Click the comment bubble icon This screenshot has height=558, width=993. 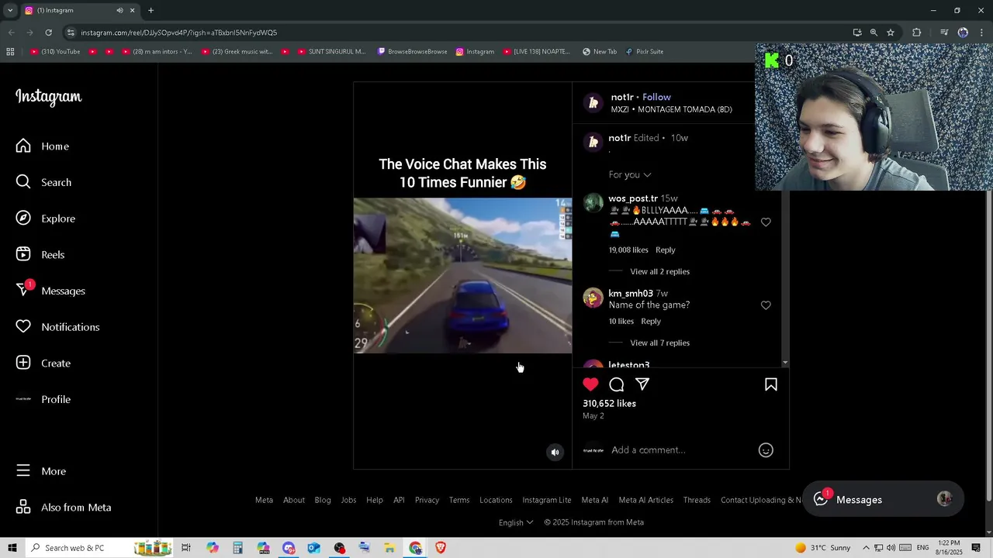(617, 384)
